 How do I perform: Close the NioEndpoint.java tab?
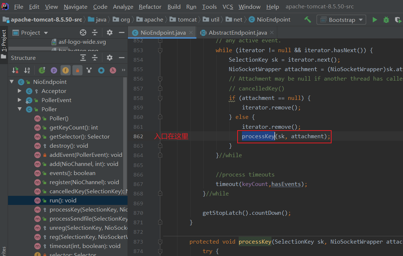(x=191, y=32)
